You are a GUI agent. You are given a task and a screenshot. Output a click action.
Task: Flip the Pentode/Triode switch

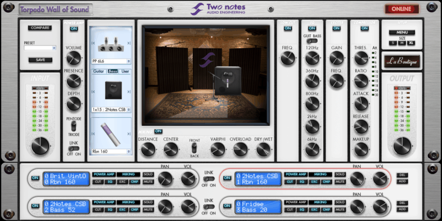click(x=73, y=127)
